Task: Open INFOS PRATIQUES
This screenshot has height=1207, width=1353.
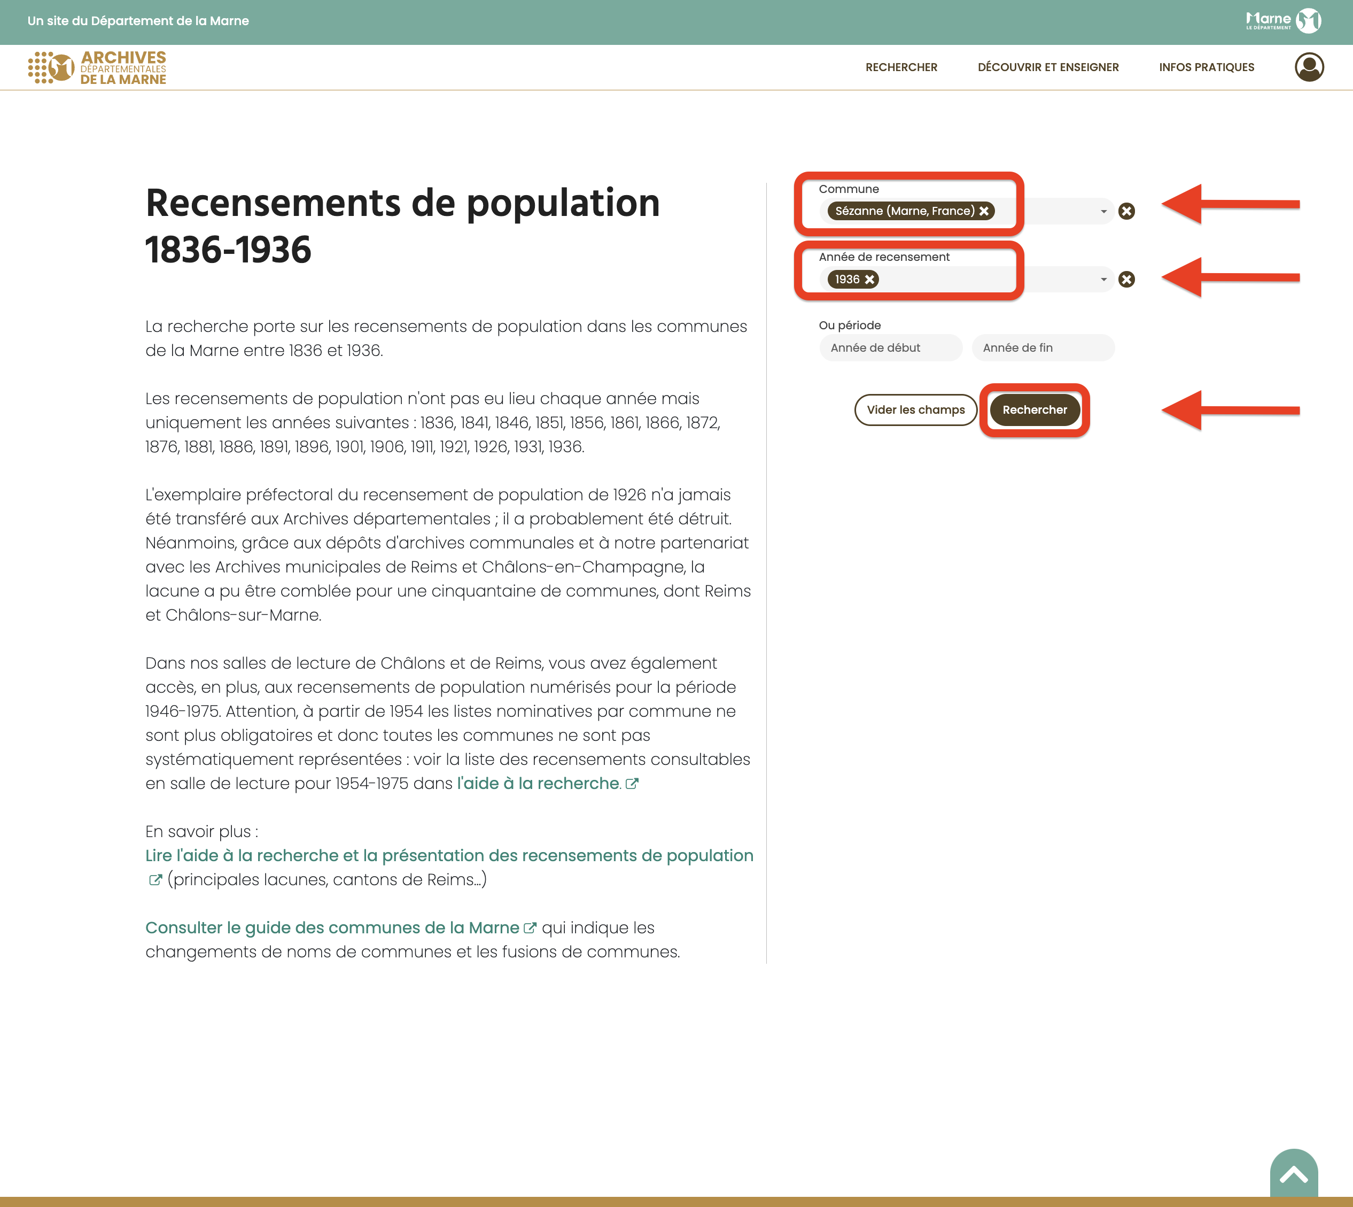Action: (1207, 67)
